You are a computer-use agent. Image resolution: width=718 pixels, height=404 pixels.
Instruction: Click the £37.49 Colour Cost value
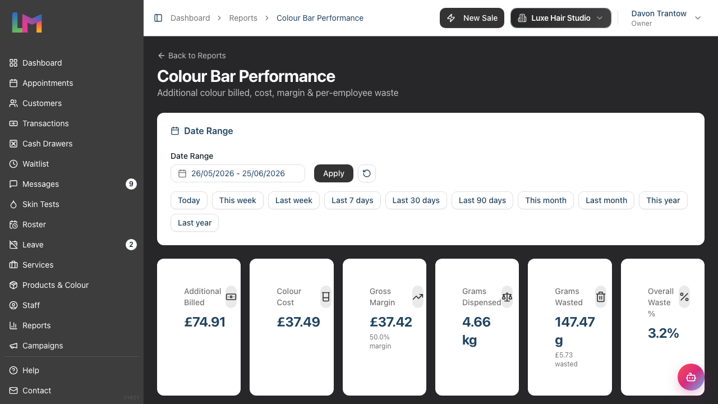(x=298, y=322)
